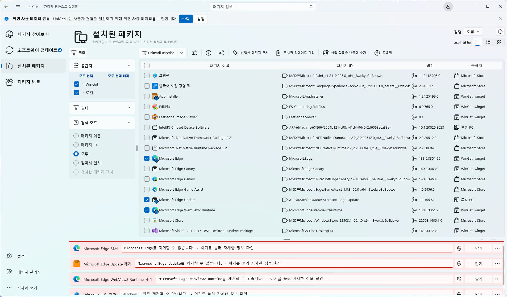Click shield icon on Microsoft Edge 제거 row
Image resolution: width=507 pixels, height=297 pixels.
[459, 248]
